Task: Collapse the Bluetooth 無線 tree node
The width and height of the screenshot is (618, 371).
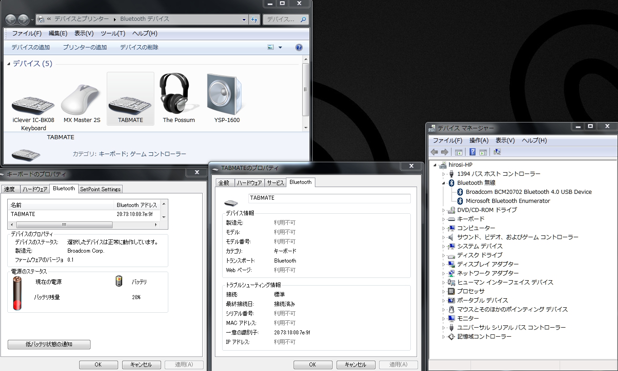Action: coord(444,183)
